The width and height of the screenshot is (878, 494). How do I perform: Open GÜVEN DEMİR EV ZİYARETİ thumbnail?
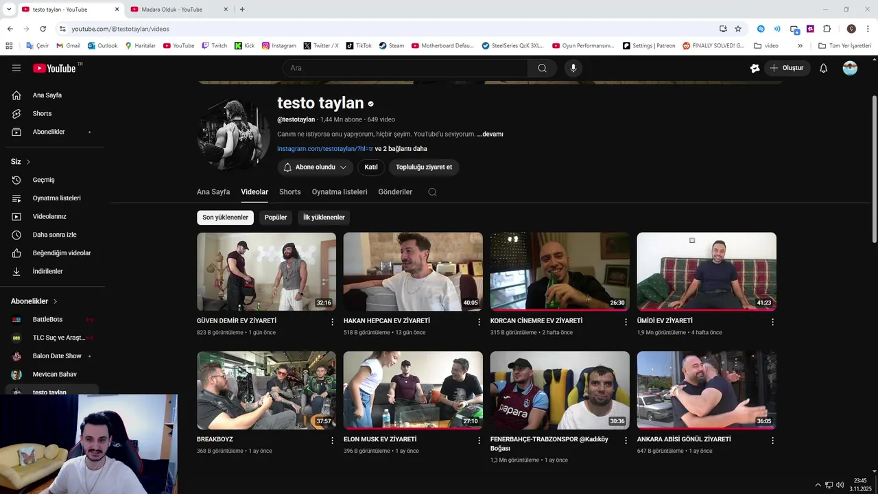click(x=266, y=272)
